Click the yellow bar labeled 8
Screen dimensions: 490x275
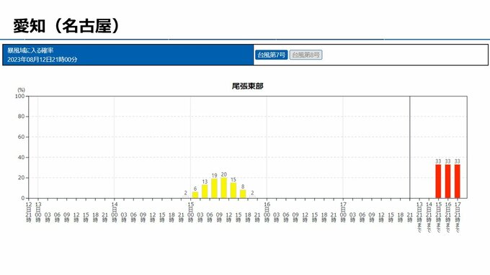(x=243, y=194)
